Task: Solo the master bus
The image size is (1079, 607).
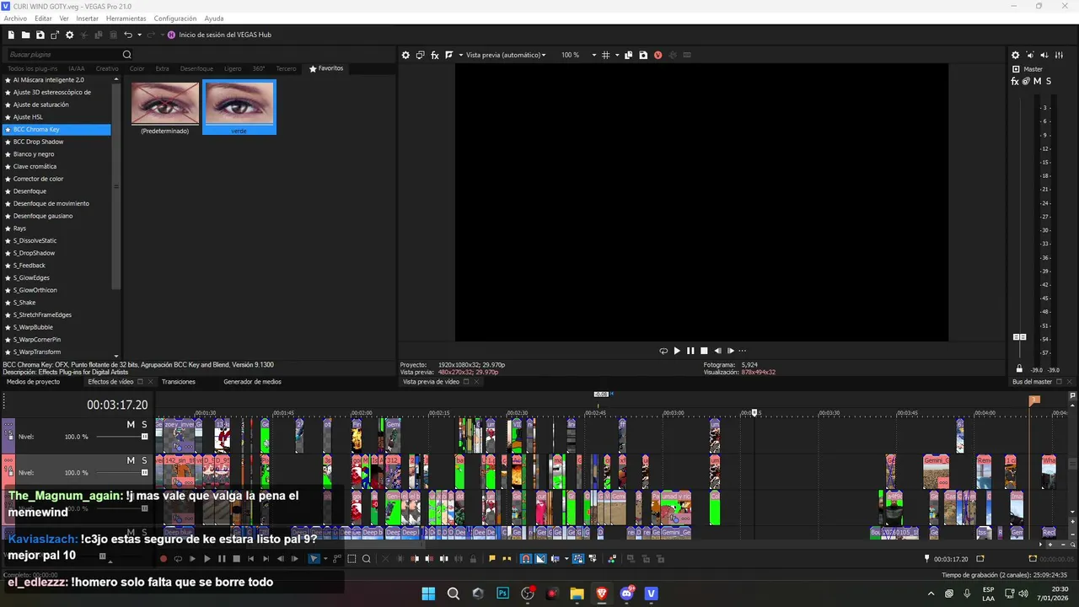Action: [x=1049, y=81]
